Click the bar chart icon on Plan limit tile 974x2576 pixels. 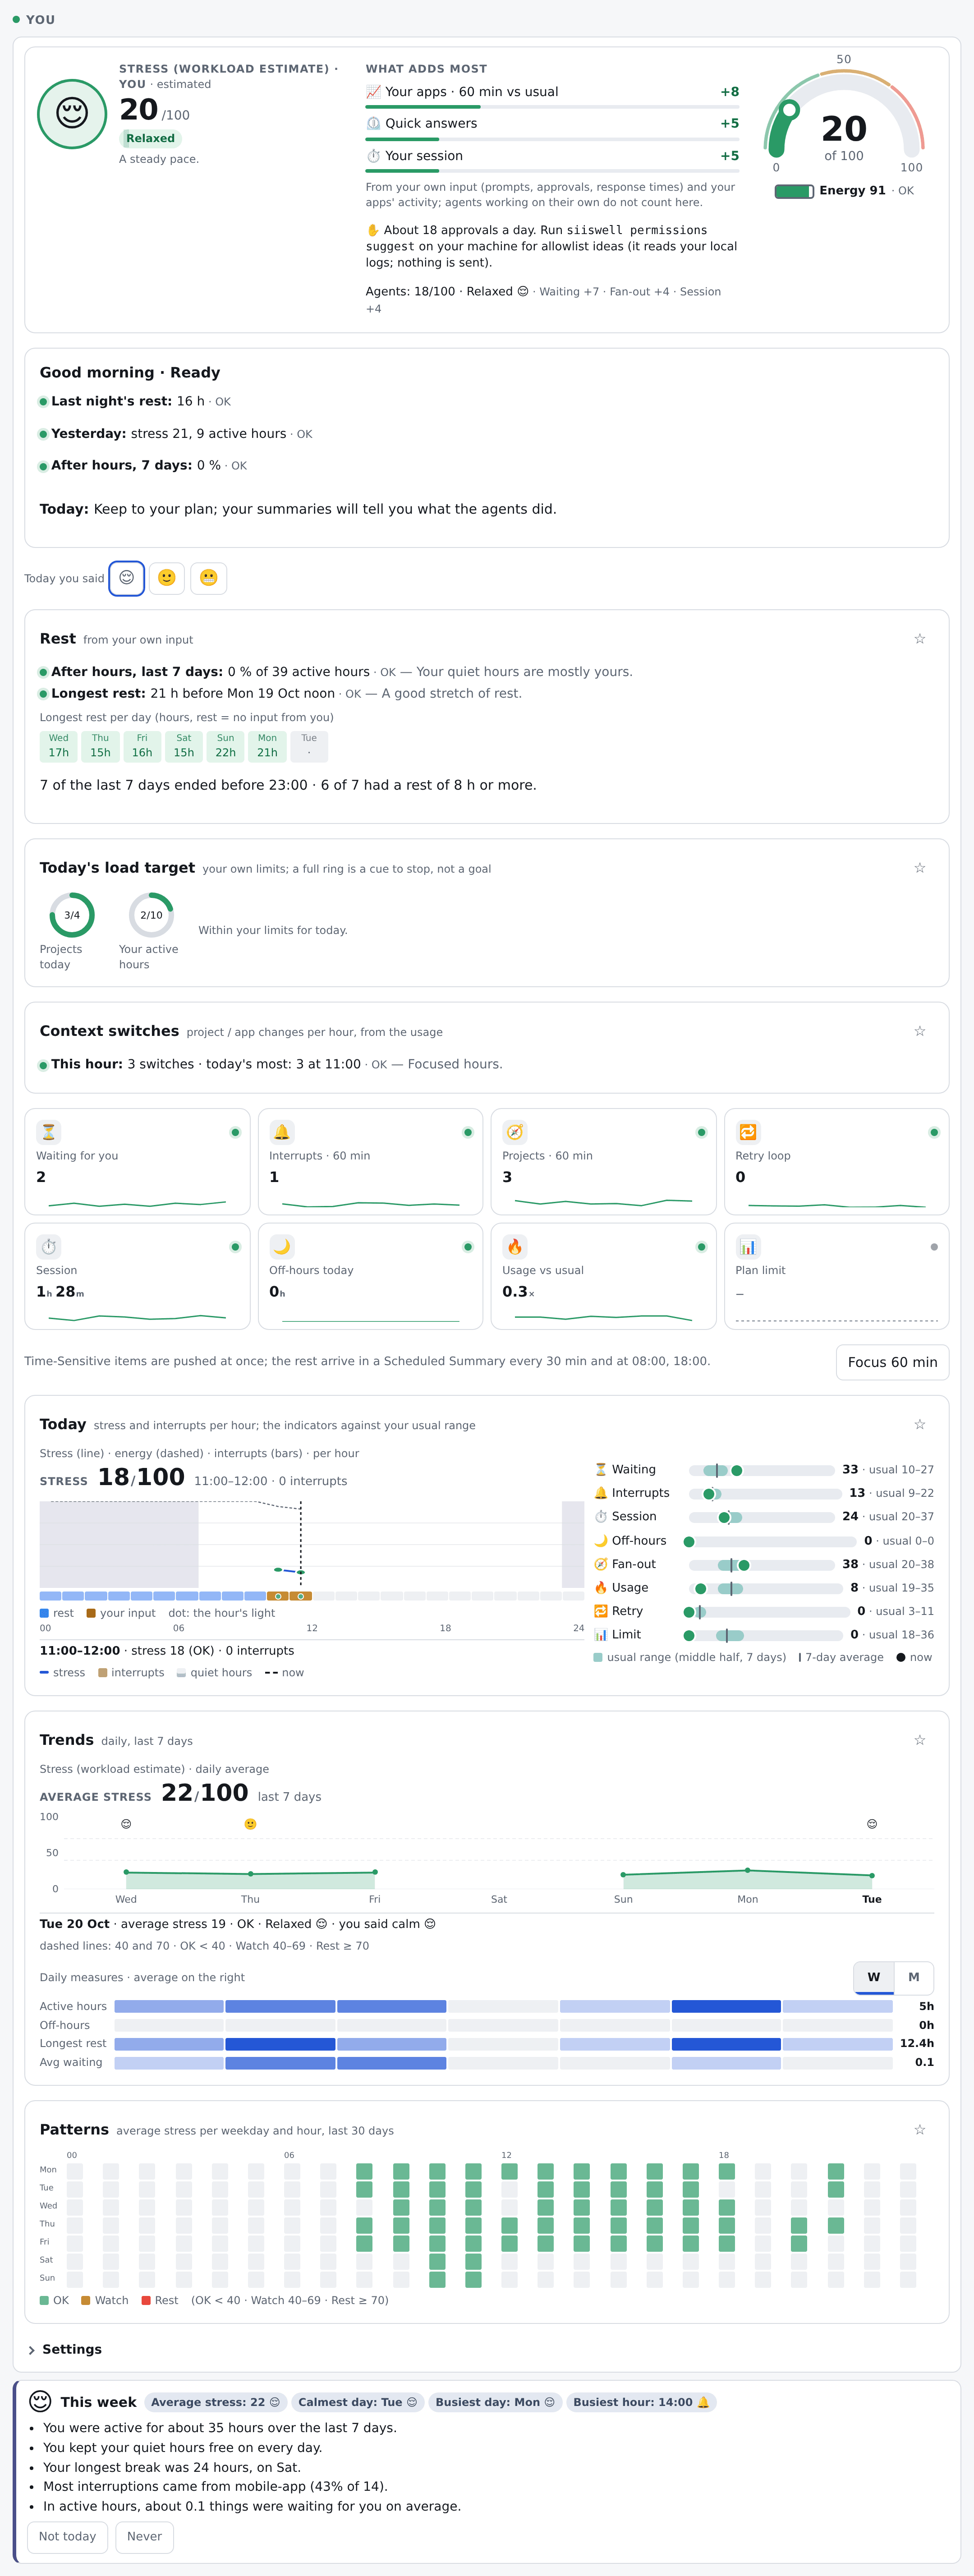tap(748, 1247)
